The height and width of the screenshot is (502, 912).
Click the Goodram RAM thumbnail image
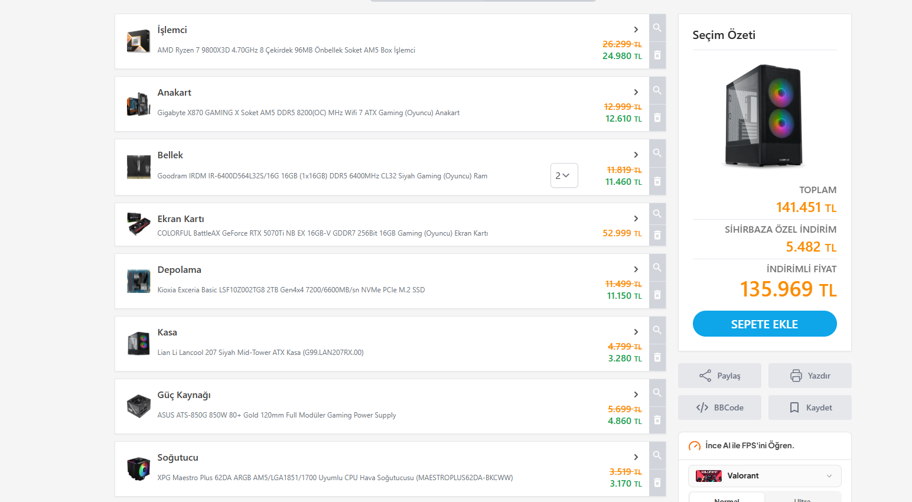point(139,167)
